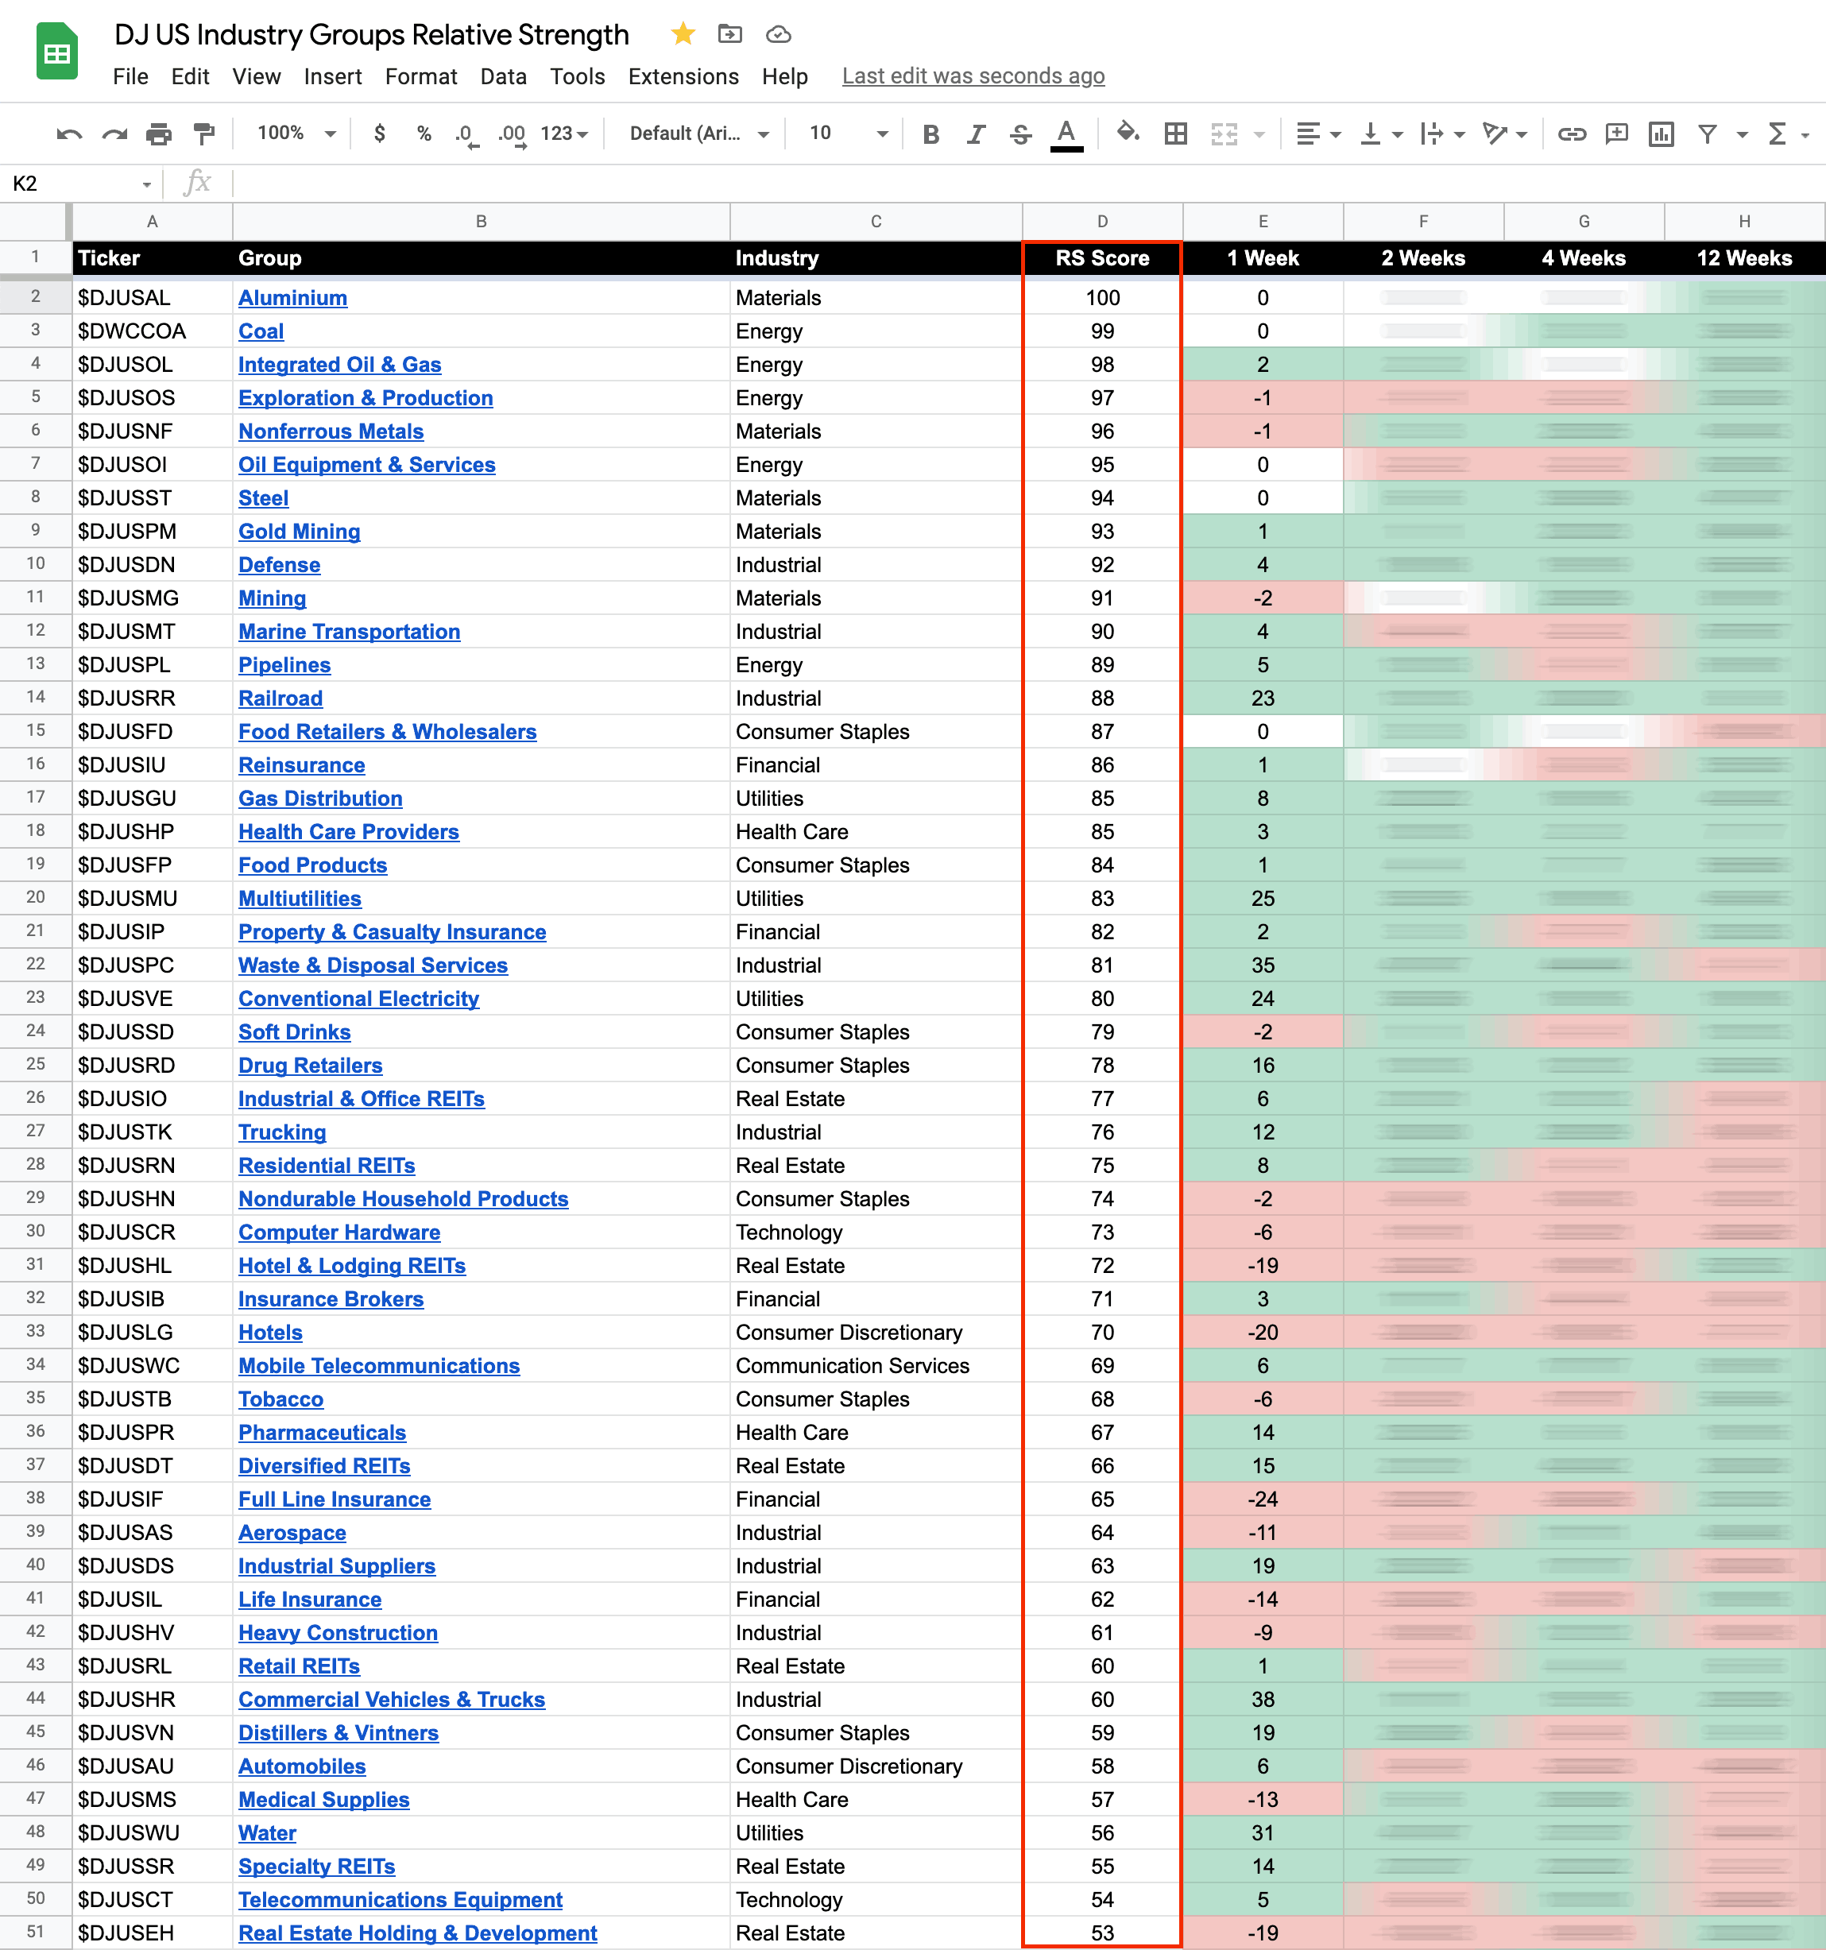Click the Insert comment icon
Viewport: 1826px width, 1950px height.
point(1616,133)
